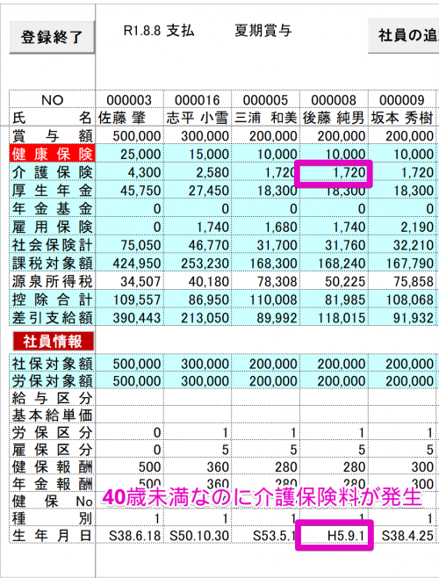Select 三浦 和美's 控除合計 cell 110,008
Viewport: 439px width, 578px height.
(265, 300)
